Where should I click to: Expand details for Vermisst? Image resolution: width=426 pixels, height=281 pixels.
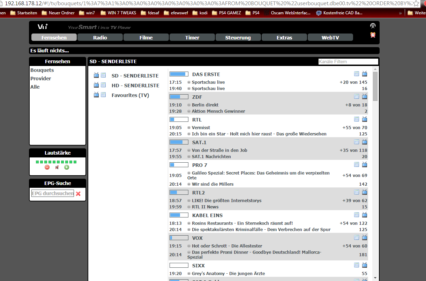point(189,127)
